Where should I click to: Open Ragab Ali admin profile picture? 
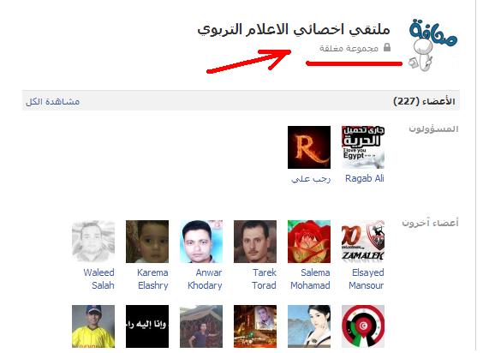[x=363, y=147]
